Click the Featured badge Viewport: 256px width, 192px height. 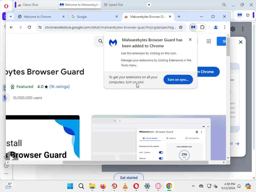tap(22, 86)
